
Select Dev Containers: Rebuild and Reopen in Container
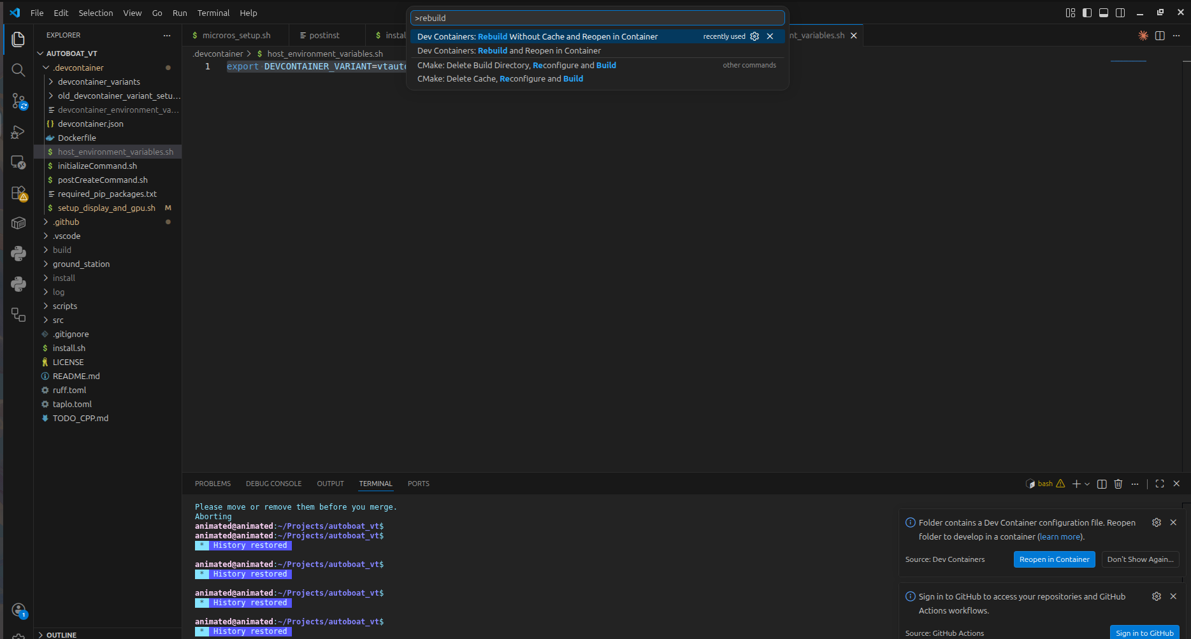pos(509,50)
